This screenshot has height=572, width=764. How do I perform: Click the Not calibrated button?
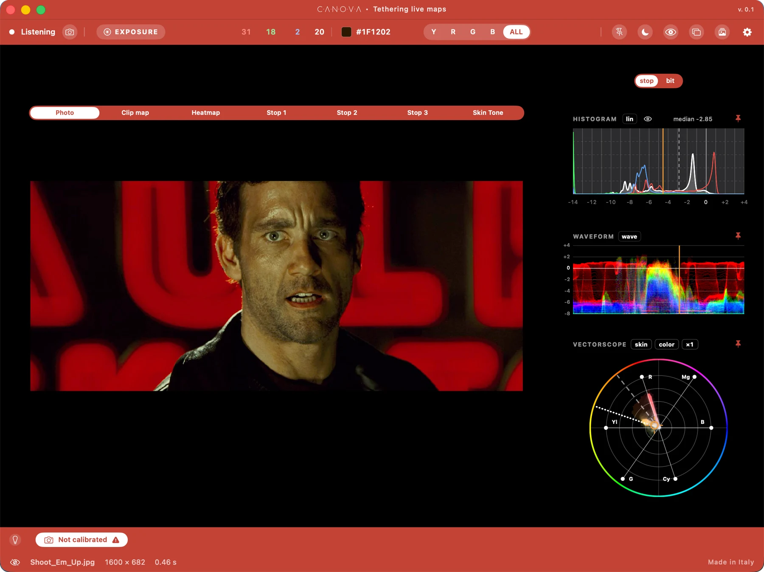coord(81,540)
